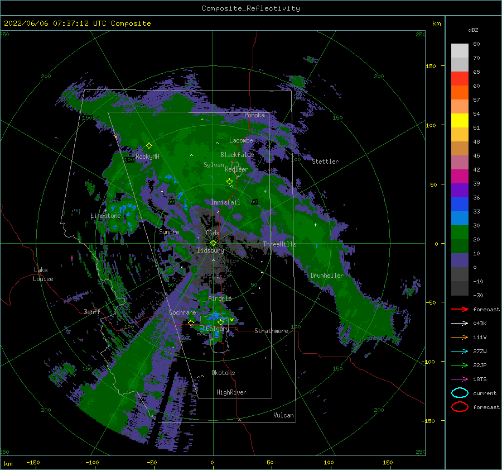Click the Cochrane city label
Screen dimensions: 502x470
[x=182, y=312]
